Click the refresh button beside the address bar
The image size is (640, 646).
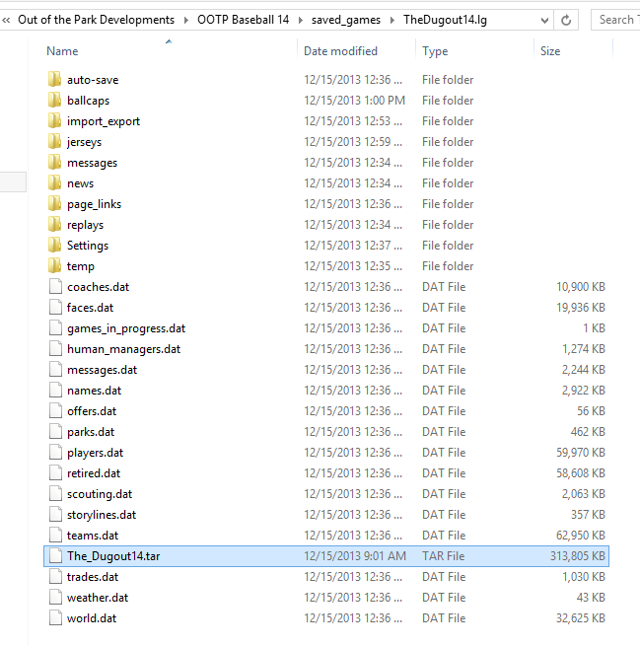(566, 20)
